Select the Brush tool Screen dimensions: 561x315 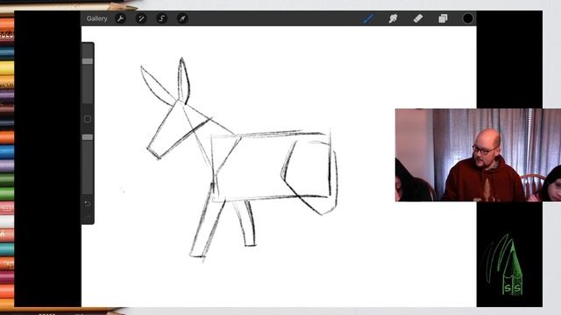[x=368, y=18]
